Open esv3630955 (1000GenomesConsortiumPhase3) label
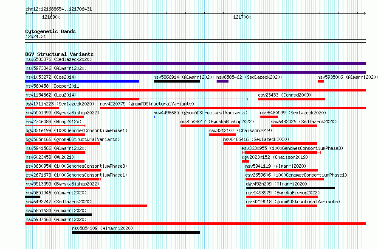This screenshot has width=378, height=249. click(x=292, y=148)
